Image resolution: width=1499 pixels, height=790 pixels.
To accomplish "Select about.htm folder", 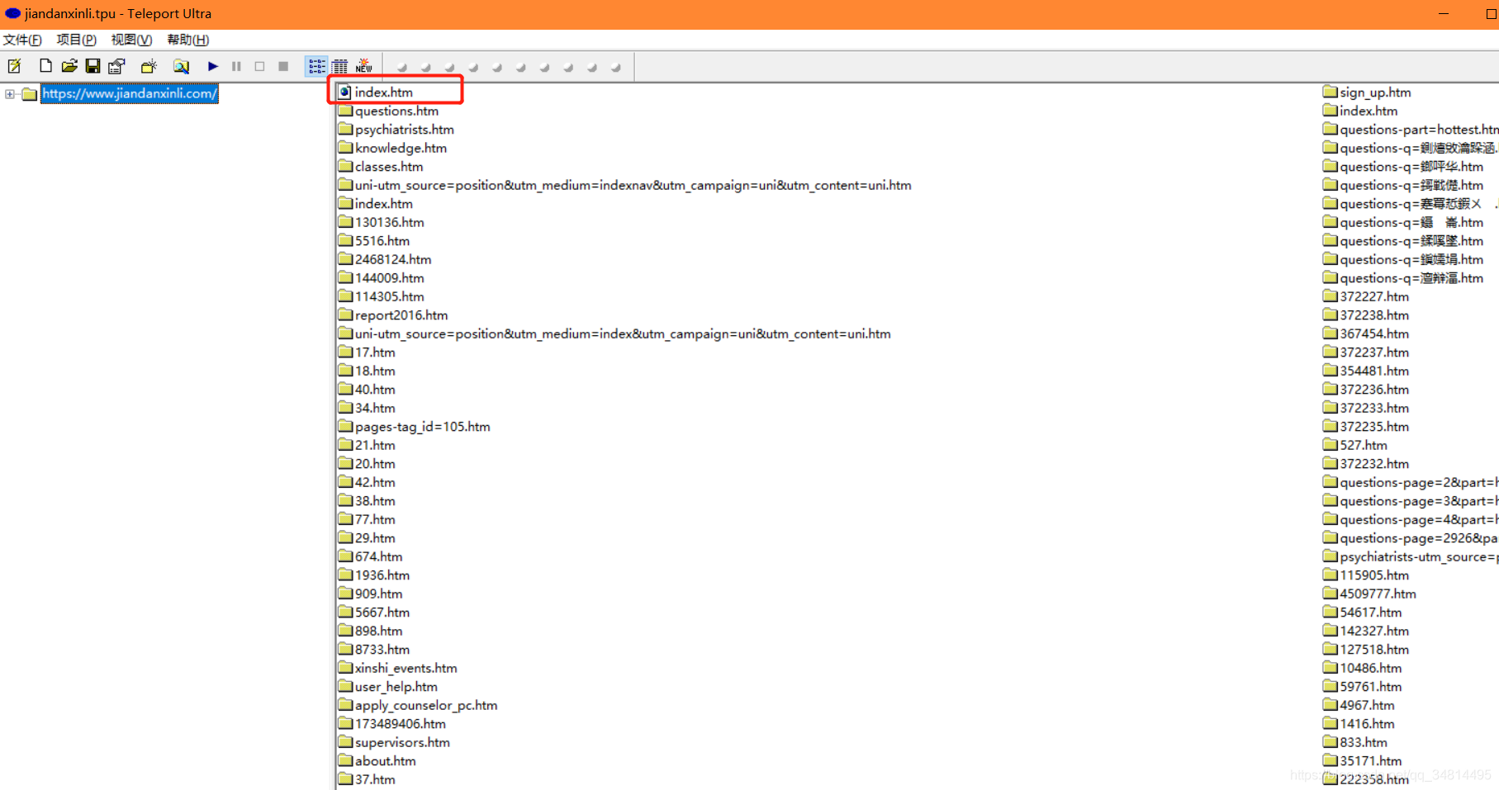I will [386, 761].
